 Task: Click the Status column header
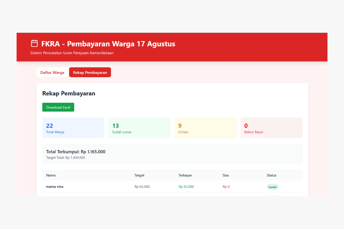[271, 175]
